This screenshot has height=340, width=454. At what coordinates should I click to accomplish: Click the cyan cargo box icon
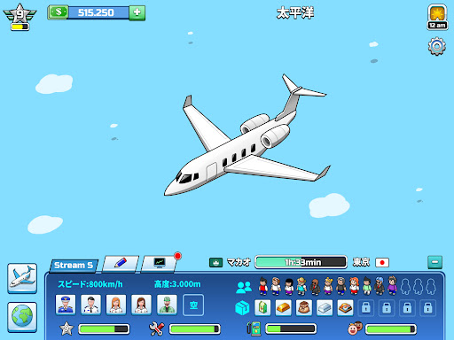point(242,308)
